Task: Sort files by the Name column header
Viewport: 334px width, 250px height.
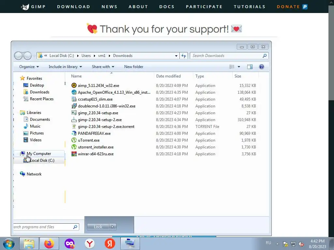Action: 76,76
